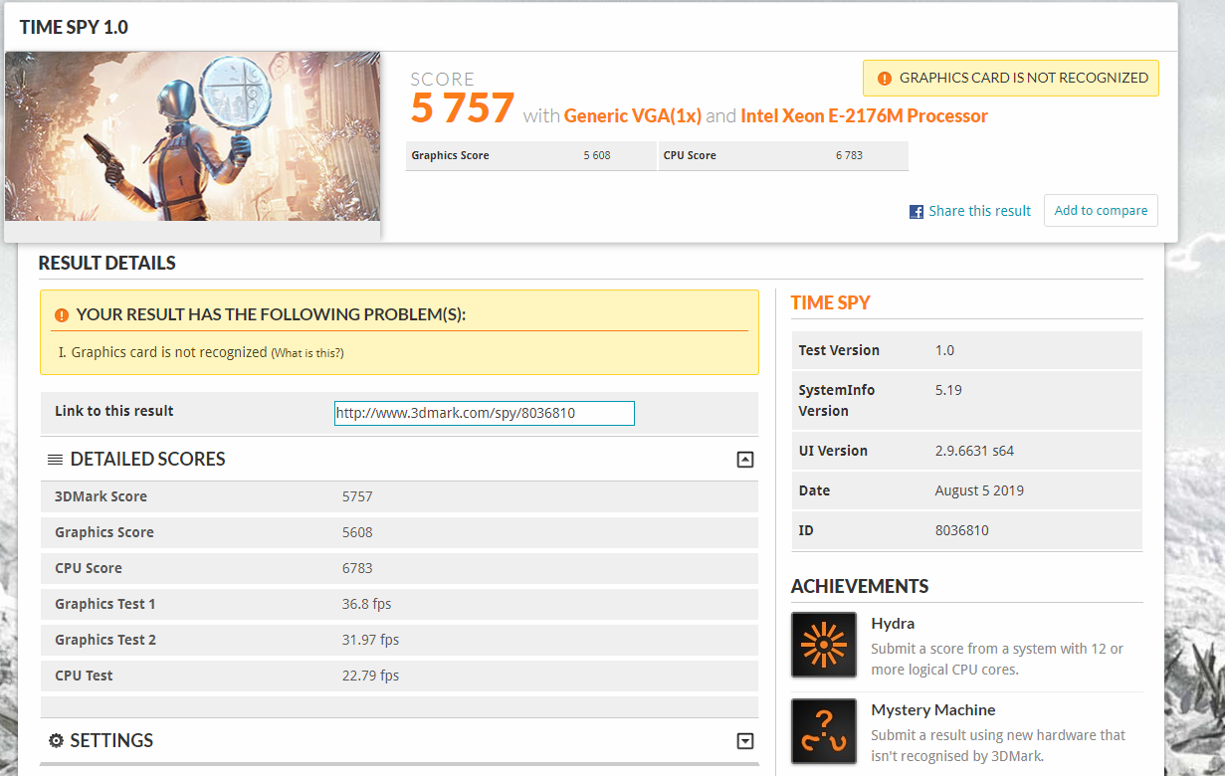Open the 'What is this?' link

pos(307,353)
